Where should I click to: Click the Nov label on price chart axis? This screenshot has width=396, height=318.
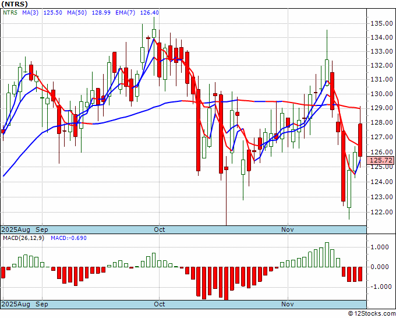[x=288, y=230]
